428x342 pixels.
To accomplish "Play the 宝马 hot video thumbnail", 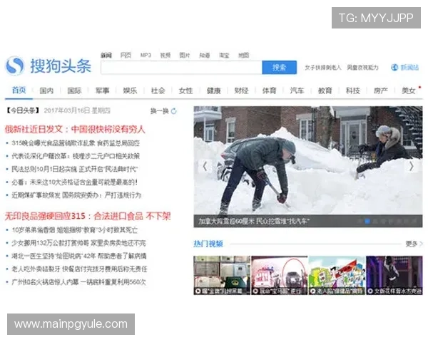I will tap(279, 276).
